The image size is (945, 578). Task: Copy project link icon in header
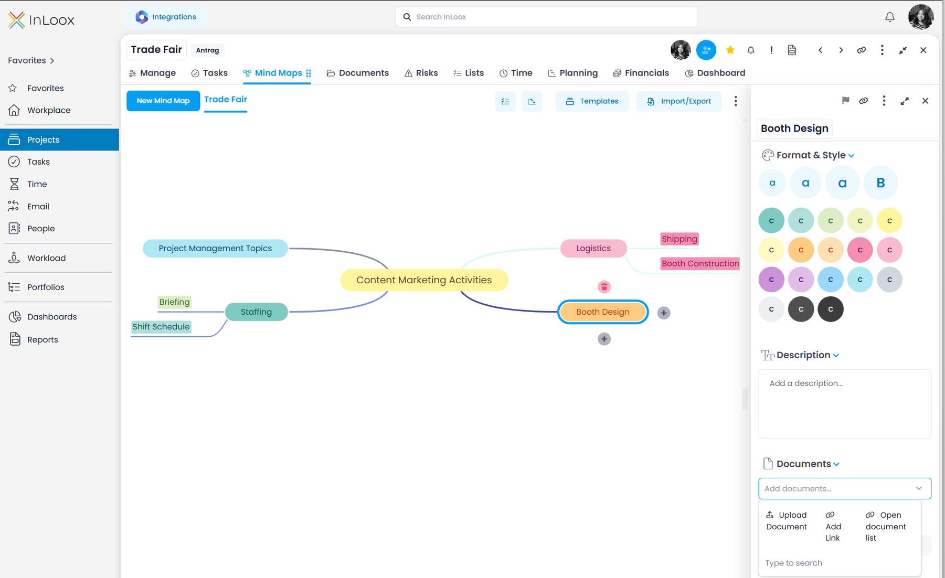tap(861, 50)
